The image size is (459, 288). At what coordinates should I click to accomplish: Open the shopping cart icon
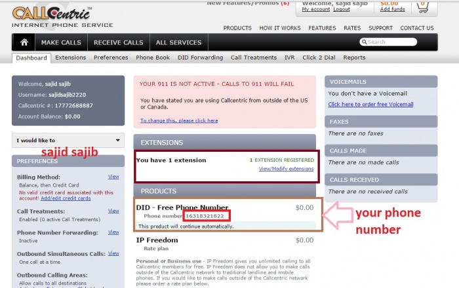[x=423, y=7]
